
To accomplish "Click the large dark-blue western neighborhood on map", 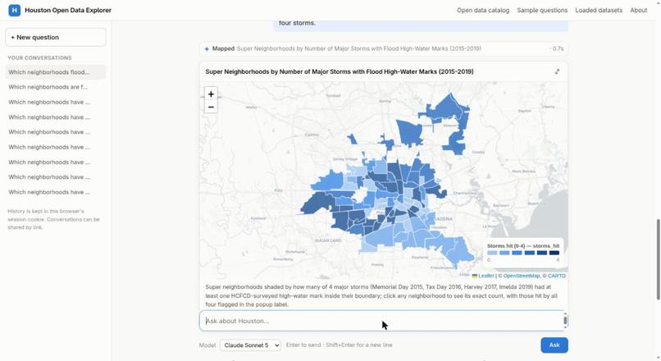I will click(318, 204).
